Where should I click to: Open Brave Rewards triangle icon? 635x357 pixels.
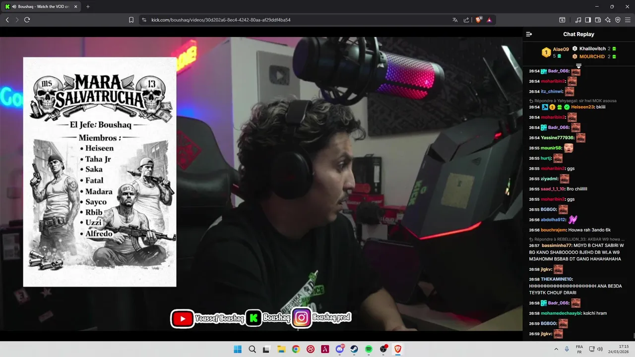tap(489, 20)
